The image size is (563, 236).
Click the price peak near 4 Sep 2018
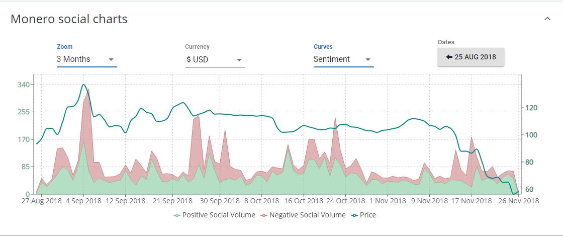pyautogui.click(x=83, y=85)
